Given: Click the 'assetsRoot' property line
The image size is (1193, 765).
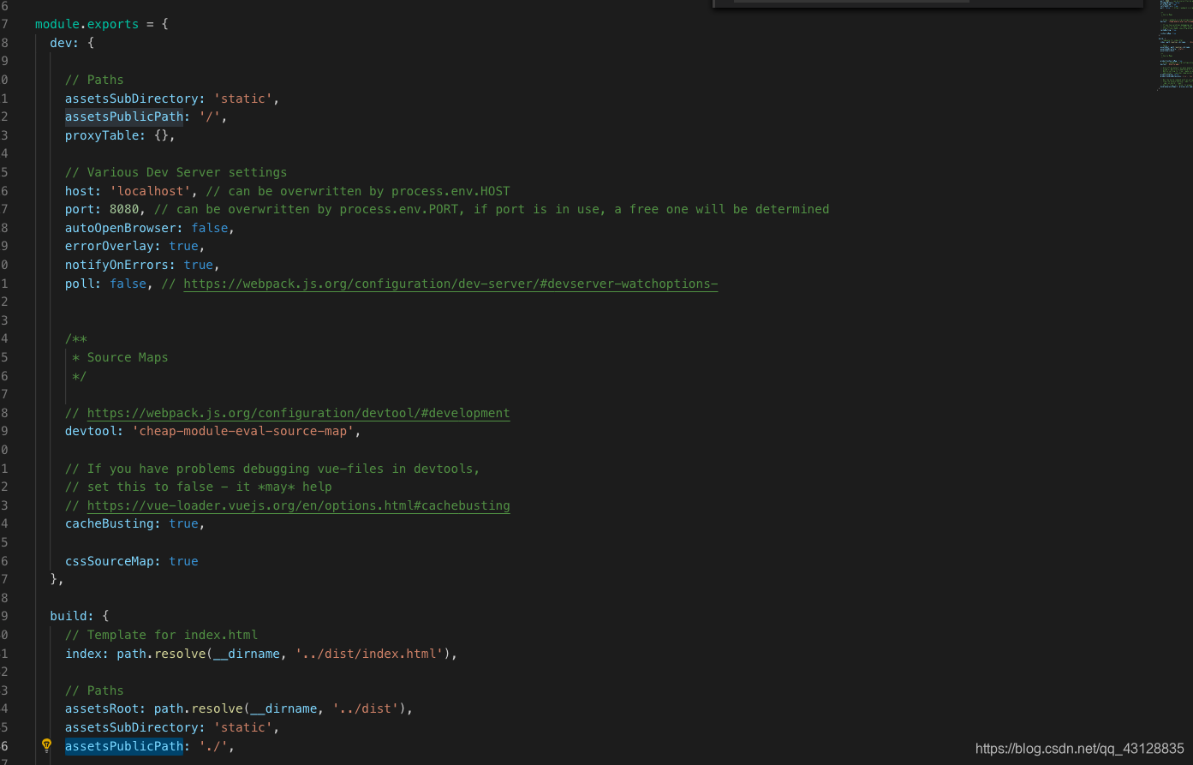Looking at the screenshot, I should coord(239,708).
